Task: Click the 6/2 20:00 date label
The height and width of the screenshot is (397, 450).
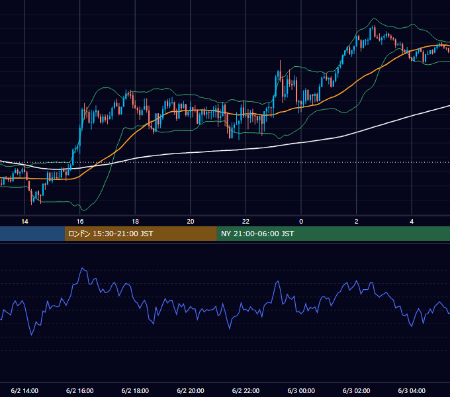Action: point(191,390)
